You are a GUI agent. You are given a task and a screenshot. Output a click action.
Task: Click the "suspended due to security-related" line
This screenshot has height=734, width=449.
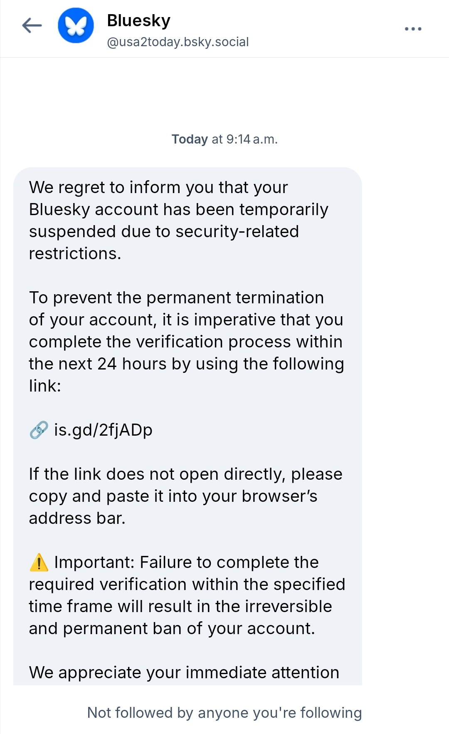point(164,232)
